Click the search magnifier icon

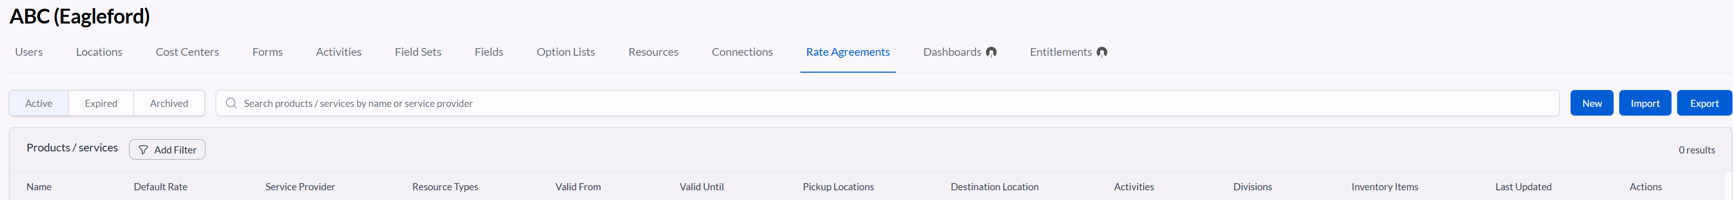pyautogui.click(x=231, y=103)
